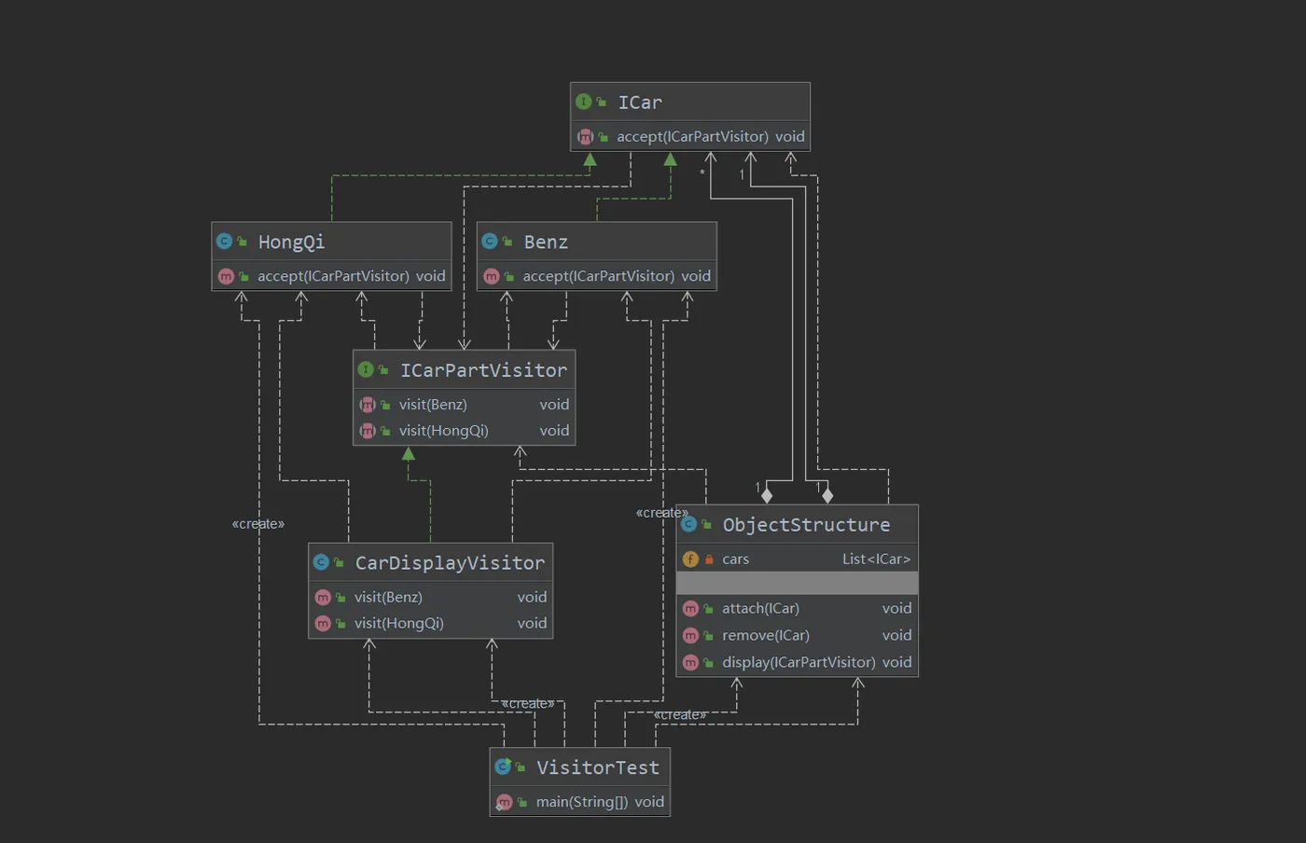The width and height of the screenshot is (1306, 843).
Task: Select the VisitorTest node title
Action: tap(597, 767)
